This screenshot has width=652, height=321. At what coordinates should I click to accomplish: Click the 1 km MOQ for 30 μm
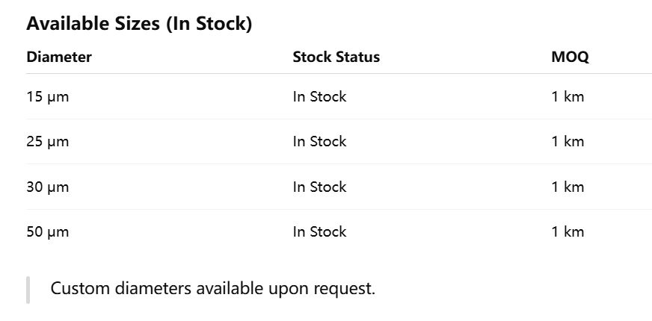point(568,187)
